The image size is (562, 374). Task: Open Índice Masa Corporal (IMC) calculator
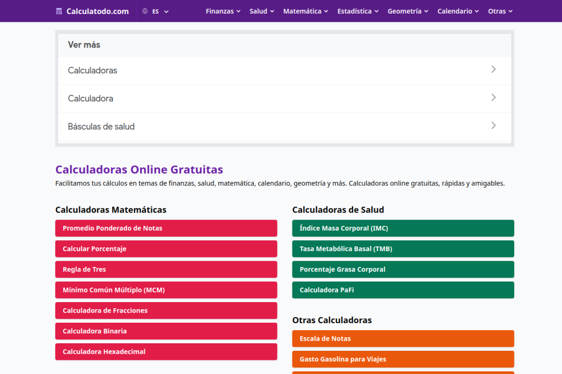pos(403,228)
